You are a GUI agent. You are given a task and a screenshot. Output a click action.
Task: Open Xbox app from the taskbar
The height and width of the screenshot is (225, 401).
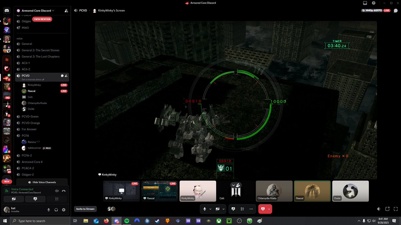[x=219, y=221]
